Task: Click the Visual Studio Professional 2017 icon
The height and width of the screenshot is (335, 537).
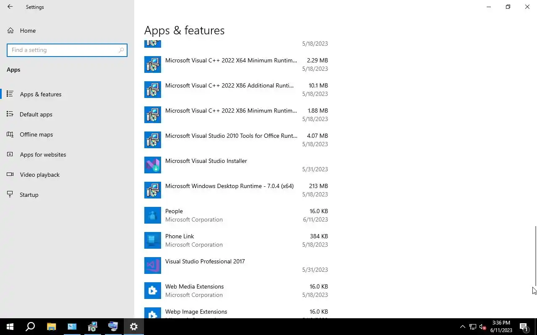Action: pos(153,265)
